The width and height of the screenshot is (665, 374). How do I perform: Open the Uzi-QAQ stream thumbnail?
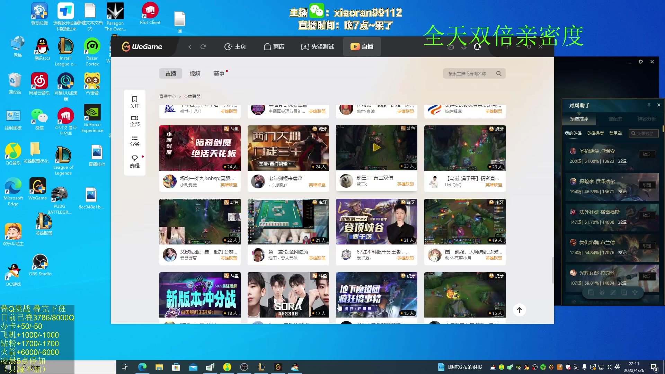(465, 148)
